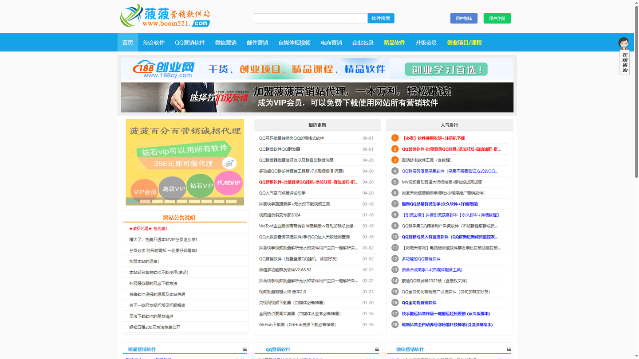Open QQ群号码信息采集软件 ranking link
Viewport: 639px width, 359px height.
pyautogui.click(x=450, y=171)
